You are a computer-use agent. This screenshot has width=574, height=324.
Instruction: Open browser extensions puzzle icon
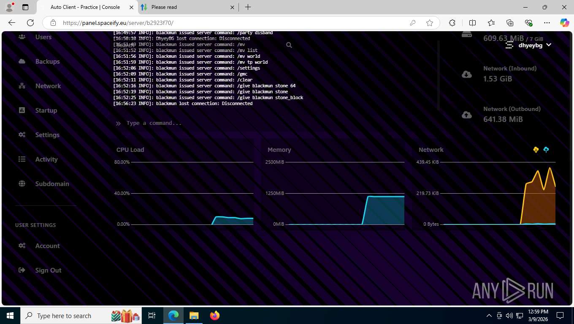(x=452, y=23)
